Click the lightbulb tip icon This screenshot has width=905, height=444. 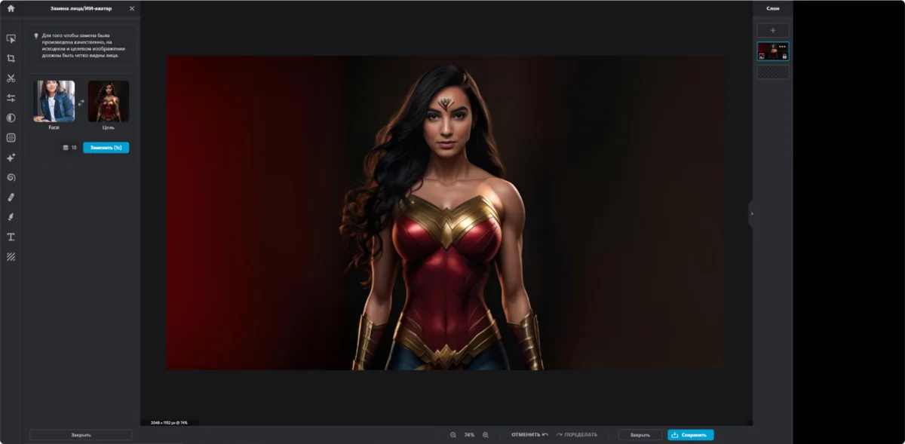[x=35, y=35]
